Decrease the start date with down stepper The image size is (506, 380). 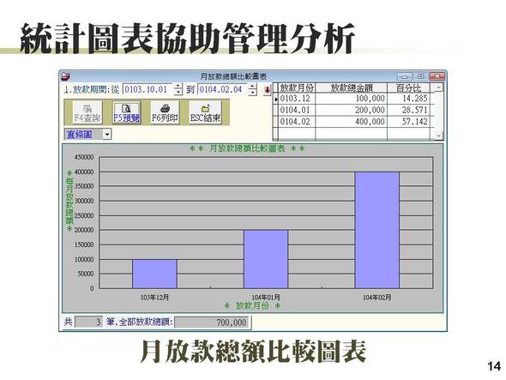click(178, 93)
